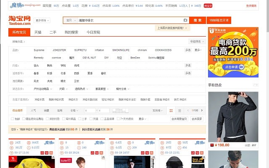Open the 更多市场 dropdown beside logo
This screenshot has height=168, width=269.
point(42,21)
